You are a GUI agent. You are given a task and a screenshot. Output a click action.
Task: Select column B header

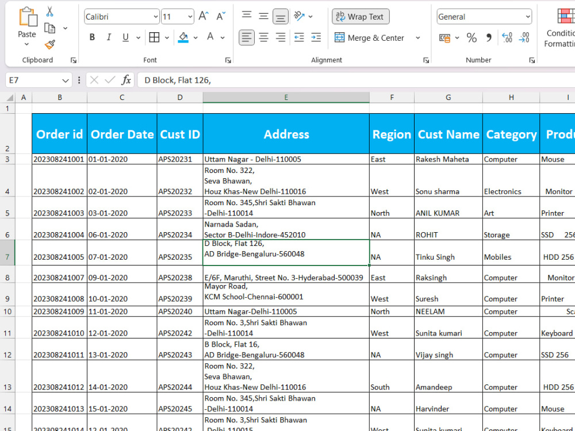coord(59,98)
